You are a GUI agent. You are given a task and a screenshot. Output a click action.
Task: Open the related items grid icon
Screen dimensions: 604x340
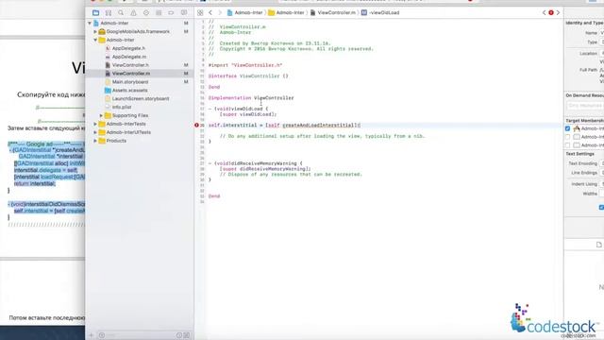click(x=200, y=12)
